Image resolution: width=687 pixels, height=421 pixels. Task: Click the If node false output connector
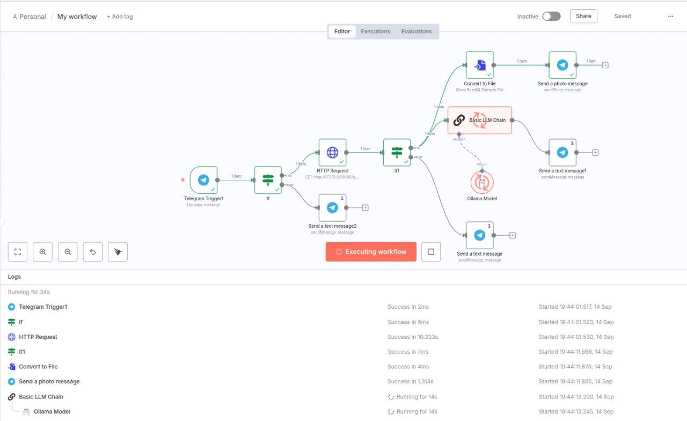(282, 185)
